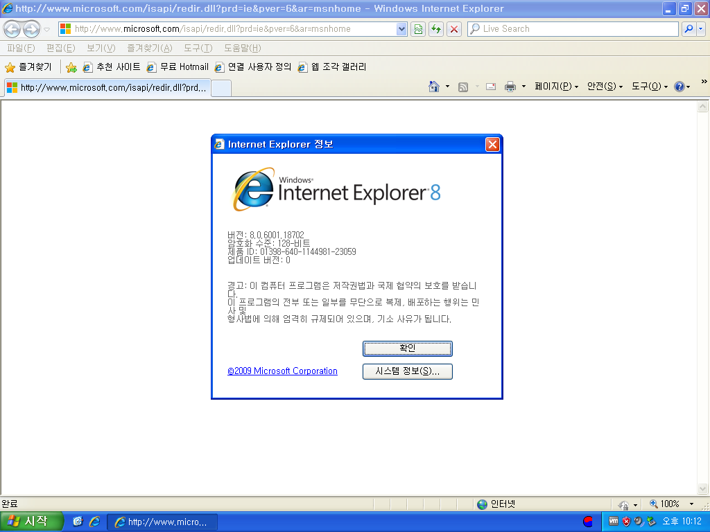Click the Protected mode lock icon in status bar
The width and height of the screenshot is (710, 532).
[x=623, y=504]
